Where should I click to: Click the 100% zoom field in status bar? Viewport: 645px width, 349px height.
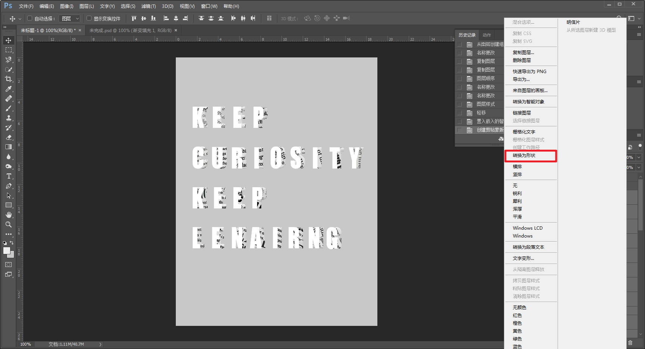click(26, 344)
